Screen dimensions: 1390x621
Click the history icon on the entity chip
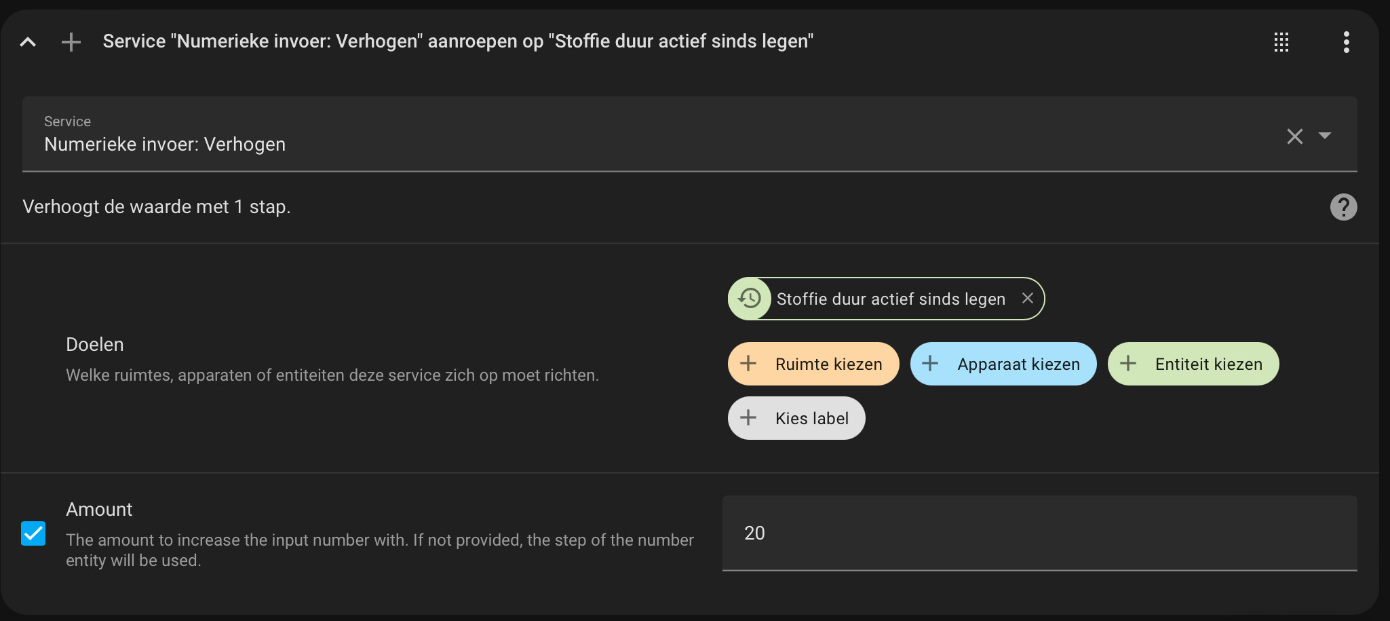coord(750,298)
